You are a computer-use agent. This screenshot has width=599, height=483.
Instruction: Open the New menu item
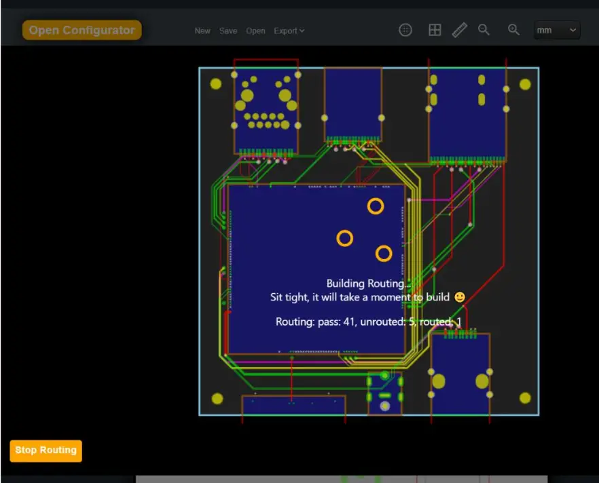[x=202, y=31]
